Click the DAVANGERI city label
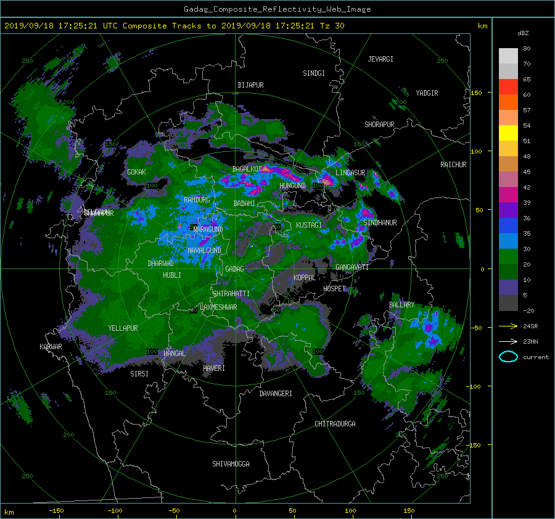 pos(276,394)
